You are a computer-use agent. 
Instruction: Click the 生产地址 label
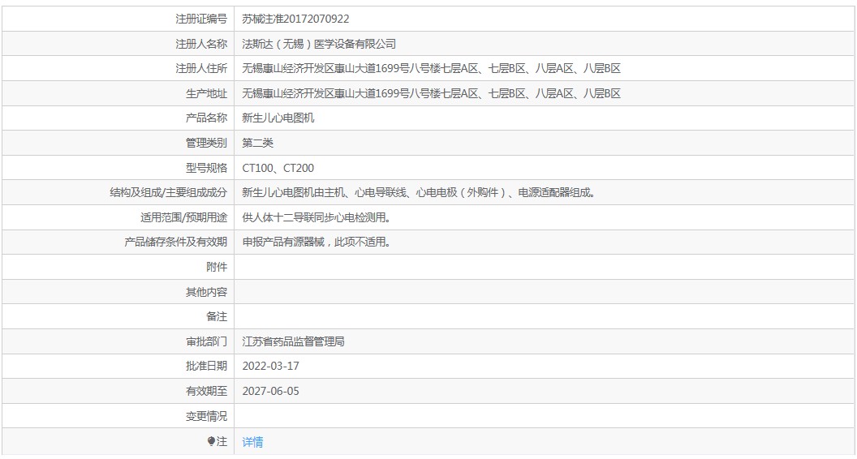[207, 94]
